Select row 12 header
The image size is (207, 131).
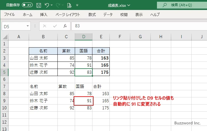[x=4, y=122]
